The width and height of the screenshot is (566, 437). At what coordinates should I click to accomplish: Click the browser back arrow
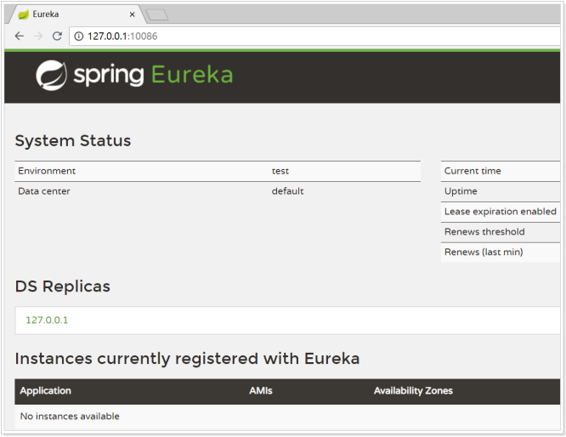20,36
